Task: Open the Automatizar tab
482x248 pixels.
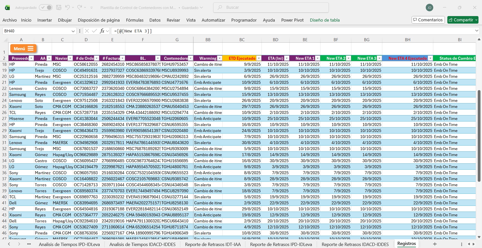Action: click(x=213, y=20)
